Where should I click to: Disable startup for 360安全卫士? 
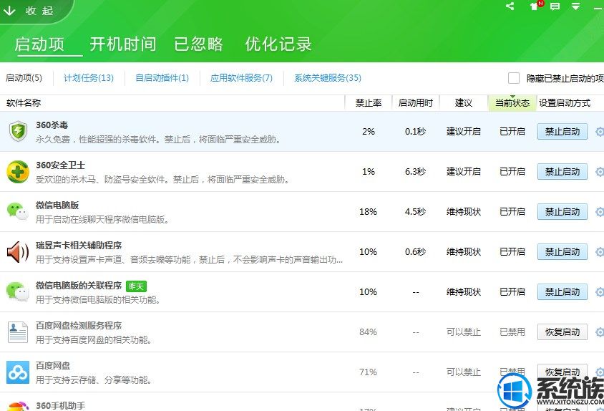(x=562, y=172)
